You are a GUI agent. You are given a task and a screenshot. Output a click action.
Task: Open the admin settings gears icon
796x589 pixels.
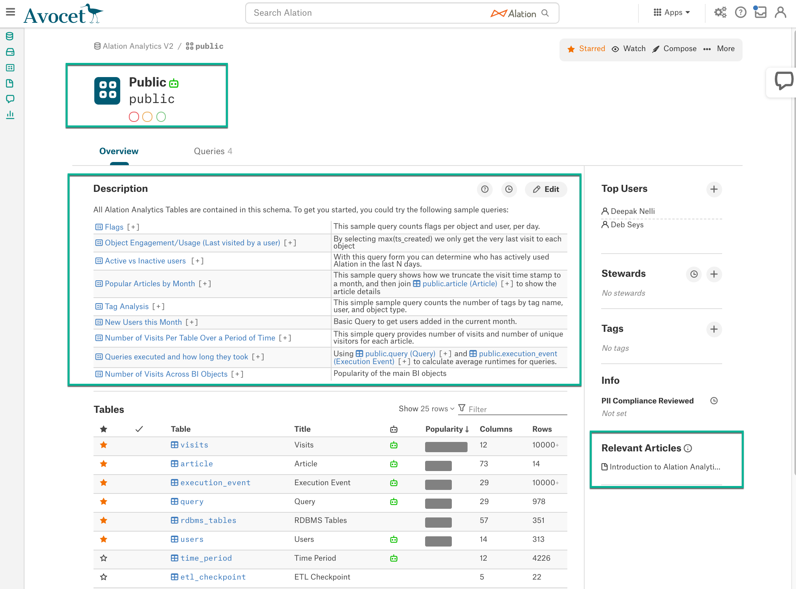(720, 13)
